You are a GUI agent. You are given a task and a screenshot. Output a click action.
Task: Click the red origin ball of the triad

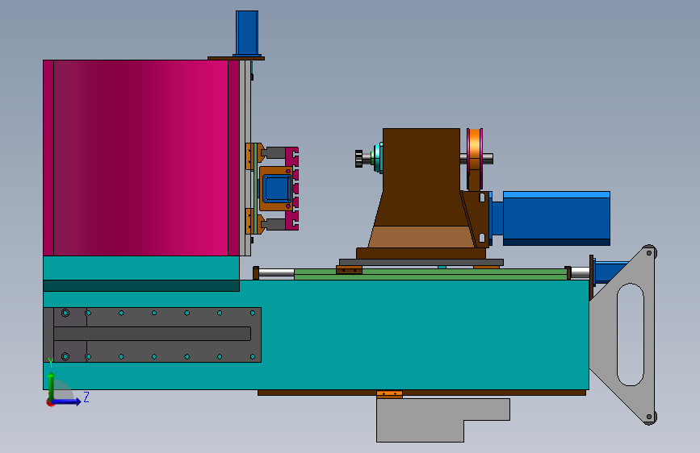coord(50,402)
